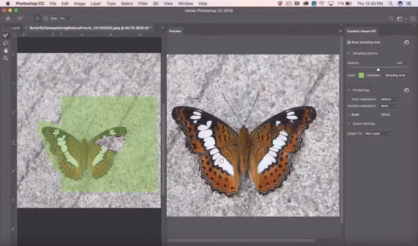Open the Filter menu
The height and width of the screenshot is (246, 418).
click(142, 3)
